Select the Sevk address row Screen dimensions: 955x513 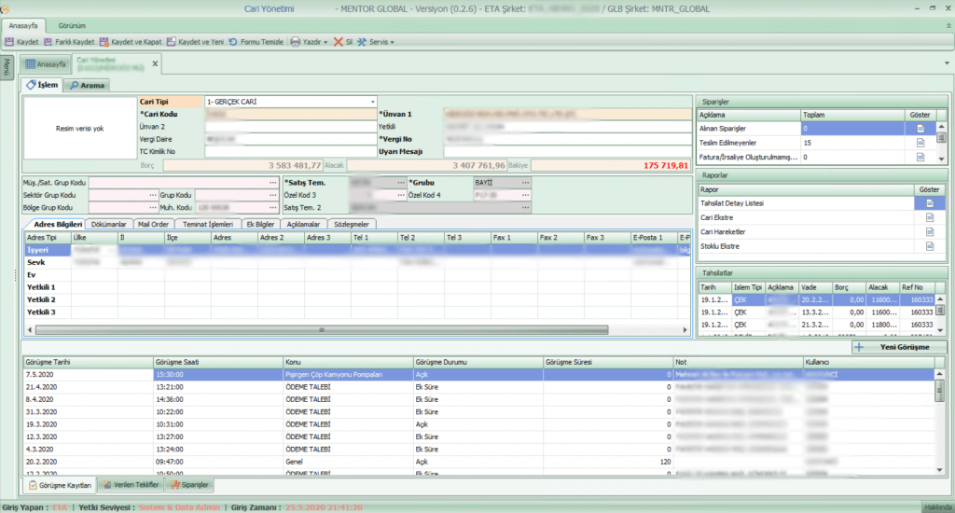(x=357, y=263)
